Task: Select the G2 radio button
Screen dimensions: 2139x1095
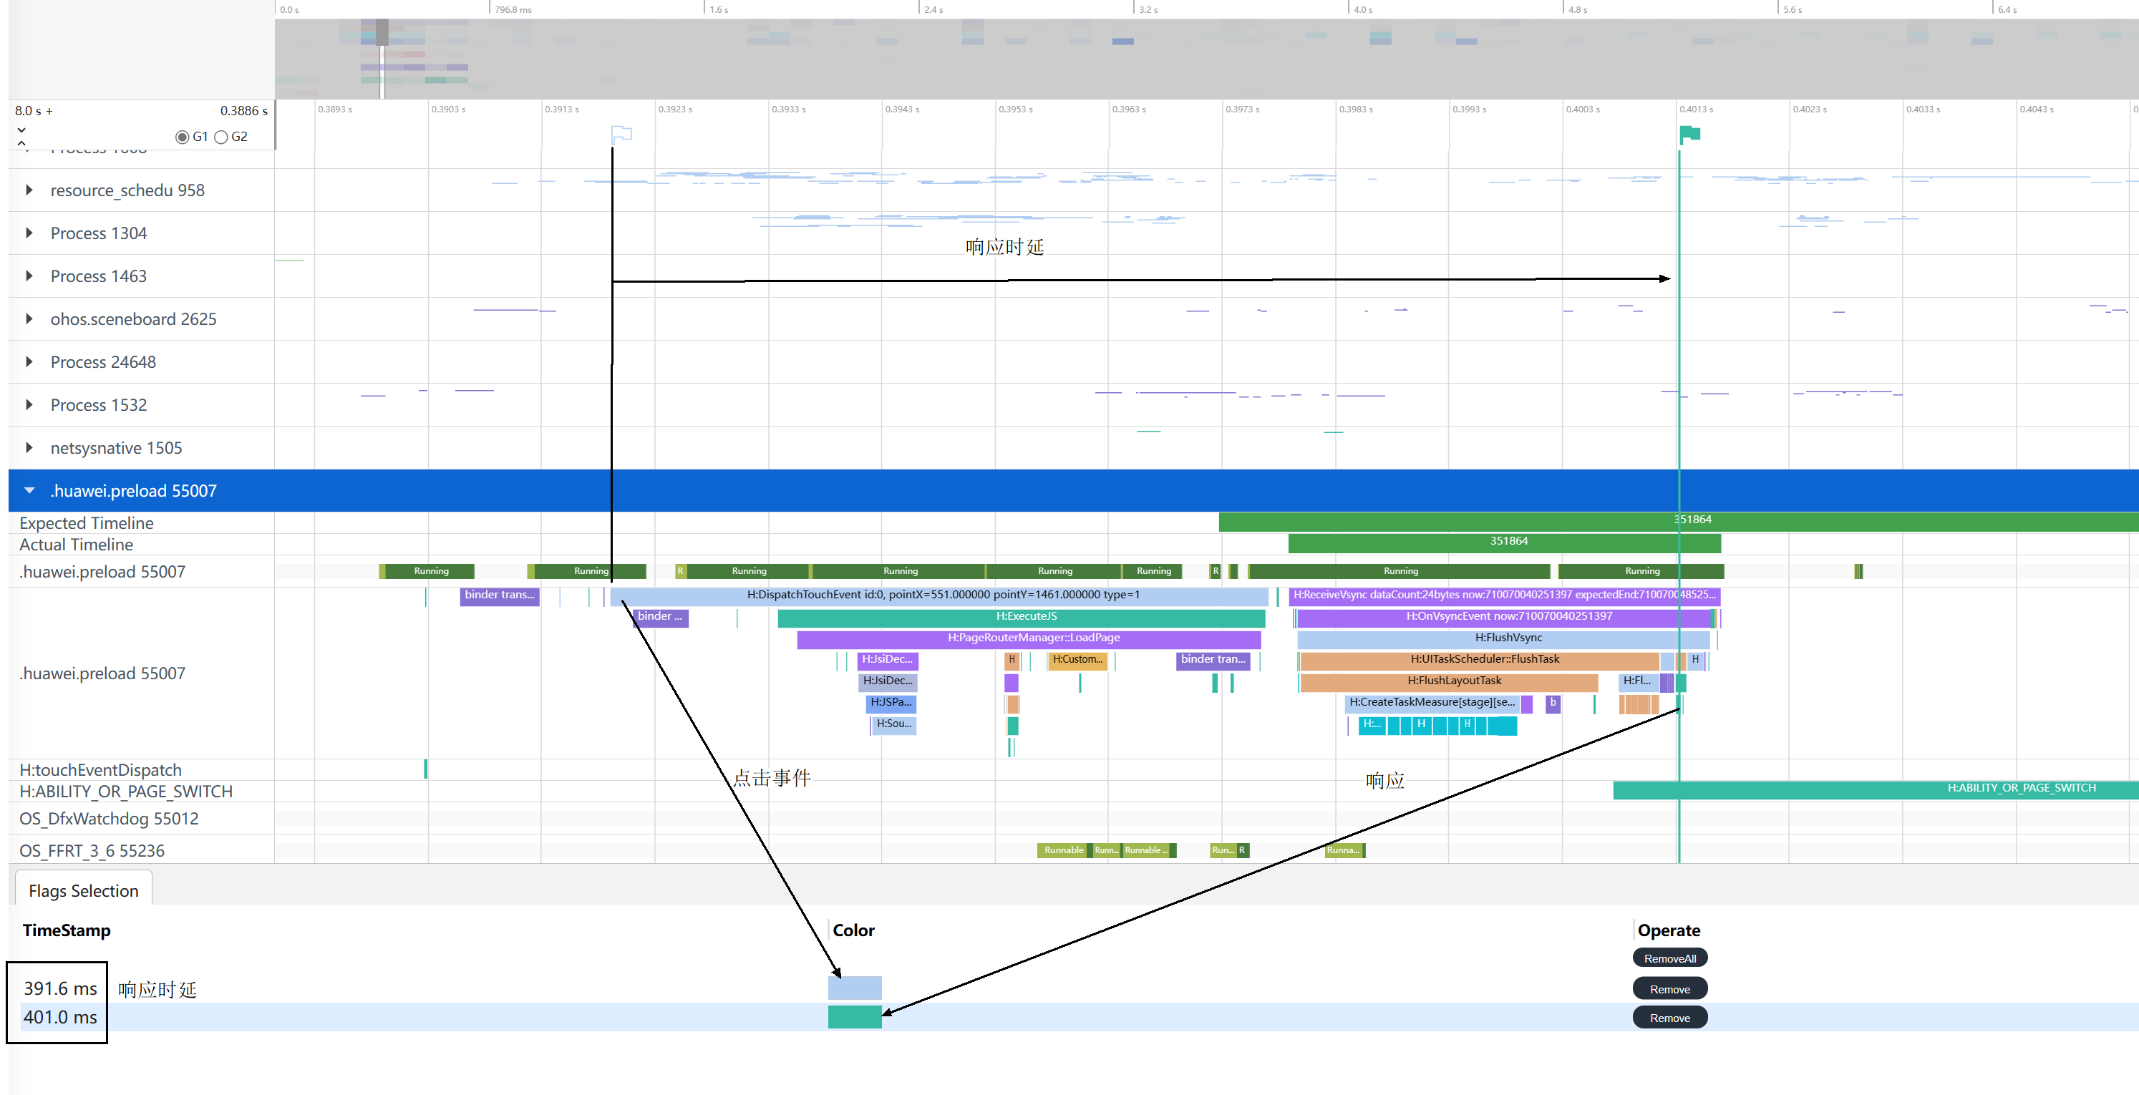Action: click(x=221, y=137)
